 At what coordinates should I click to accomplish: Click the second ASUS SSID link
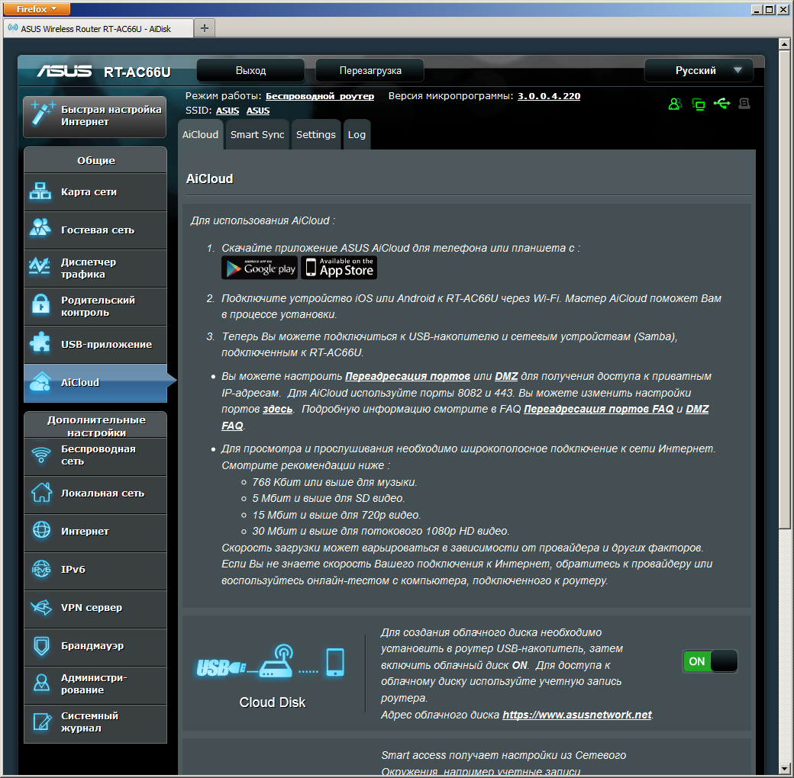tap(258, 111)
